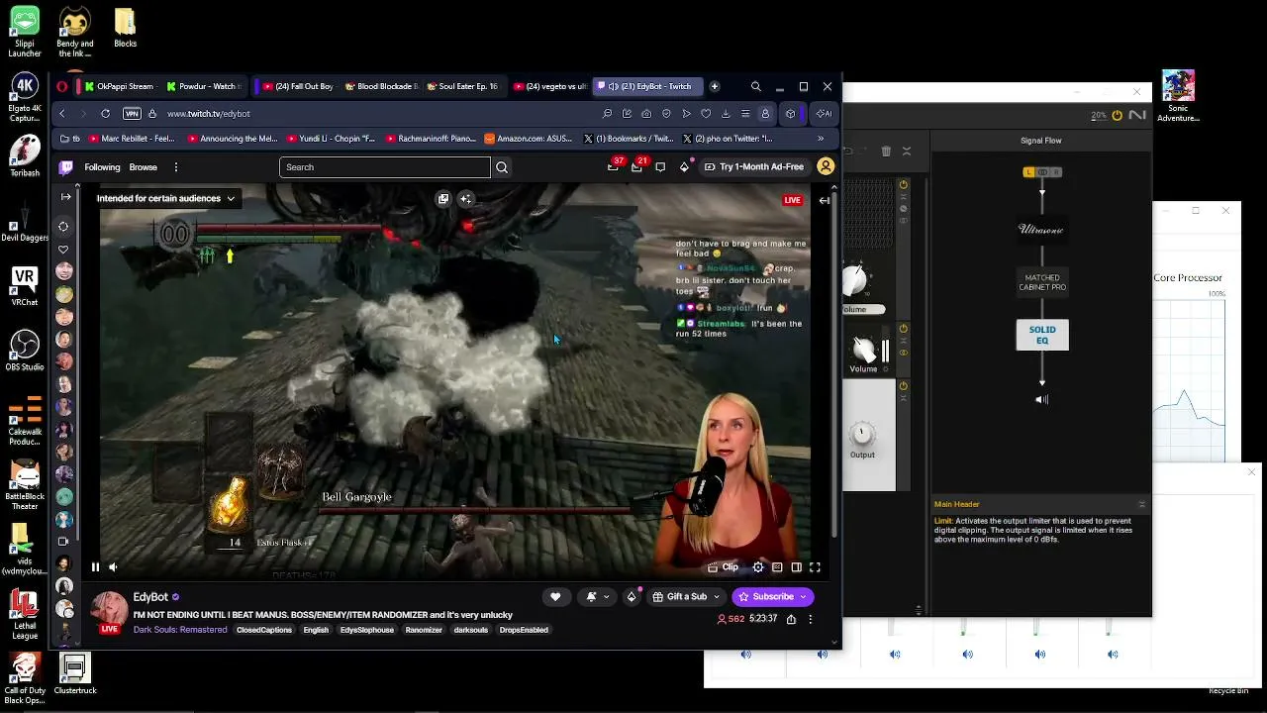Switch the player to theater mode
This screenshot has width=1267, height=713.
[x=796, y=567]
